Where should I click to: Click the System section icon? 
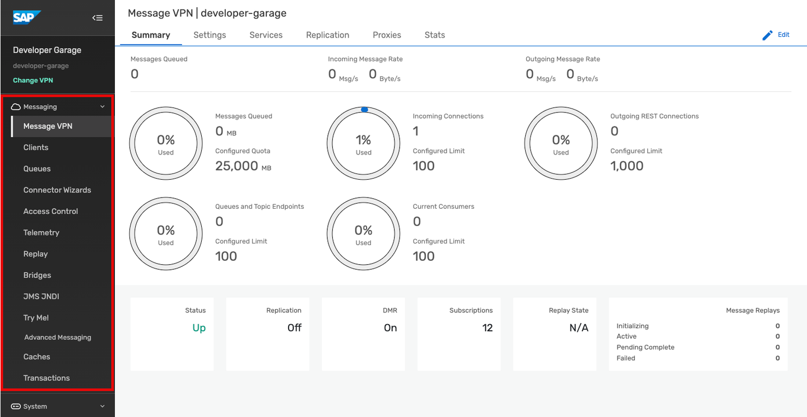pos(16,406)
